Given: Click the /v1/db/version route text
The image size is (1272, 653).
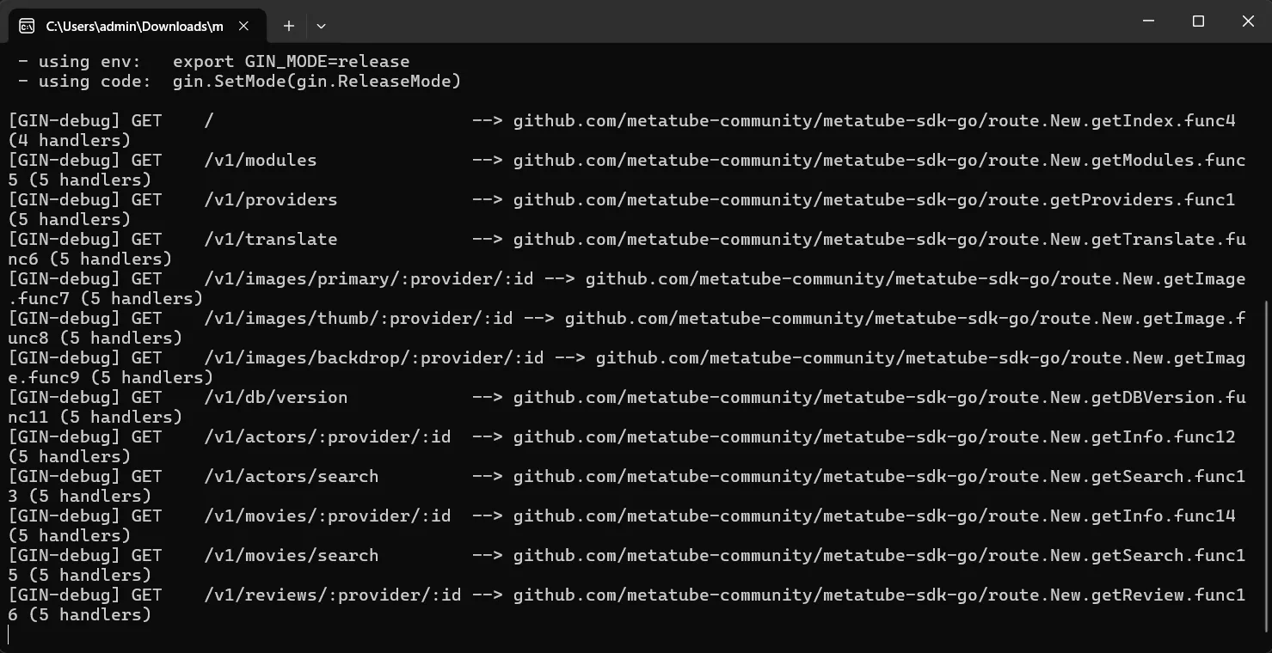Looking at the screenshot, I should coord(275,398).
